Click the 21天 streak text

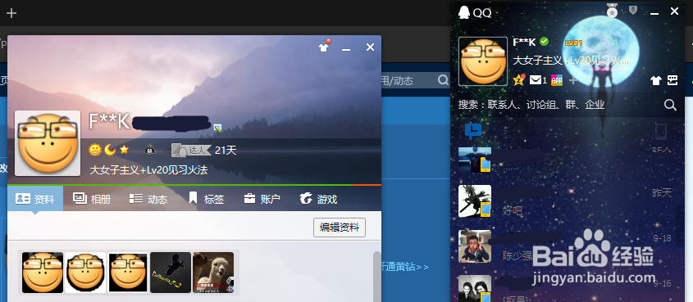pyautogui.click(x=226, y=151)
